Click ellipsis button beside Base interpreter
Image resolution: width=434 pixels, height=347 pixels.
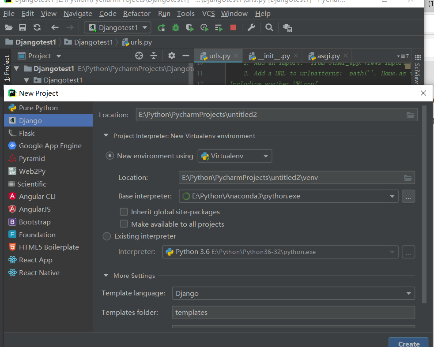(x=408, y=196)
